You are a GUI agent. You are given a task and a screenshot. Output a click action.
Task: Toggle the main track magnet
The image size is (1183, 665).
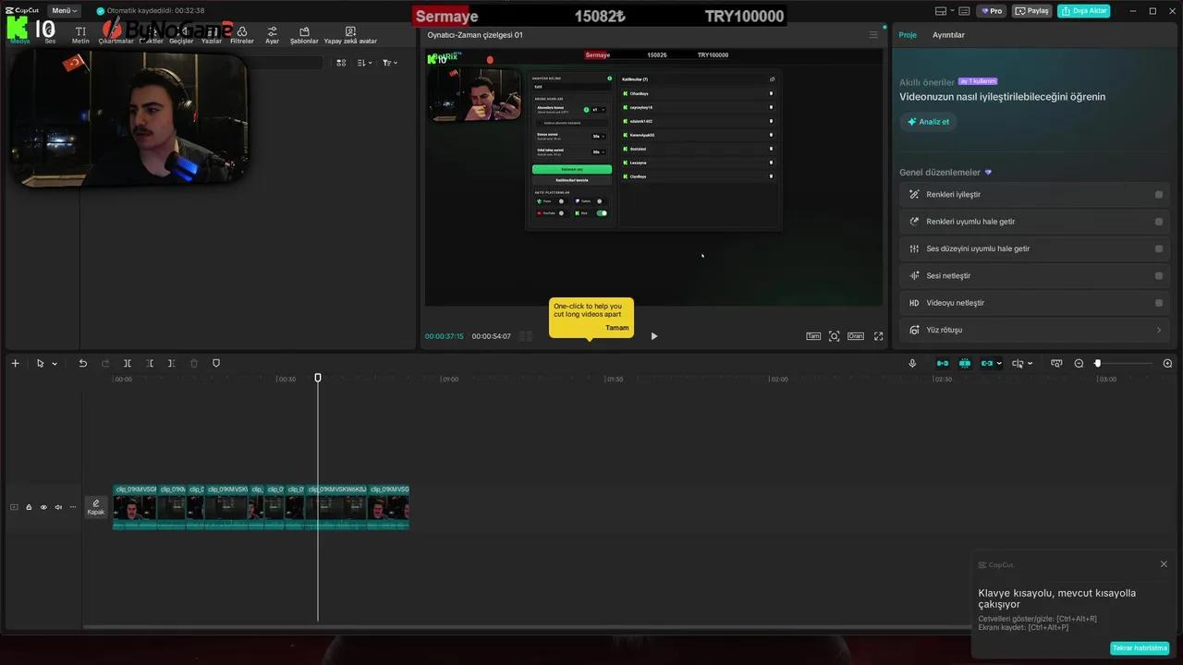click(x=942, y=364)
